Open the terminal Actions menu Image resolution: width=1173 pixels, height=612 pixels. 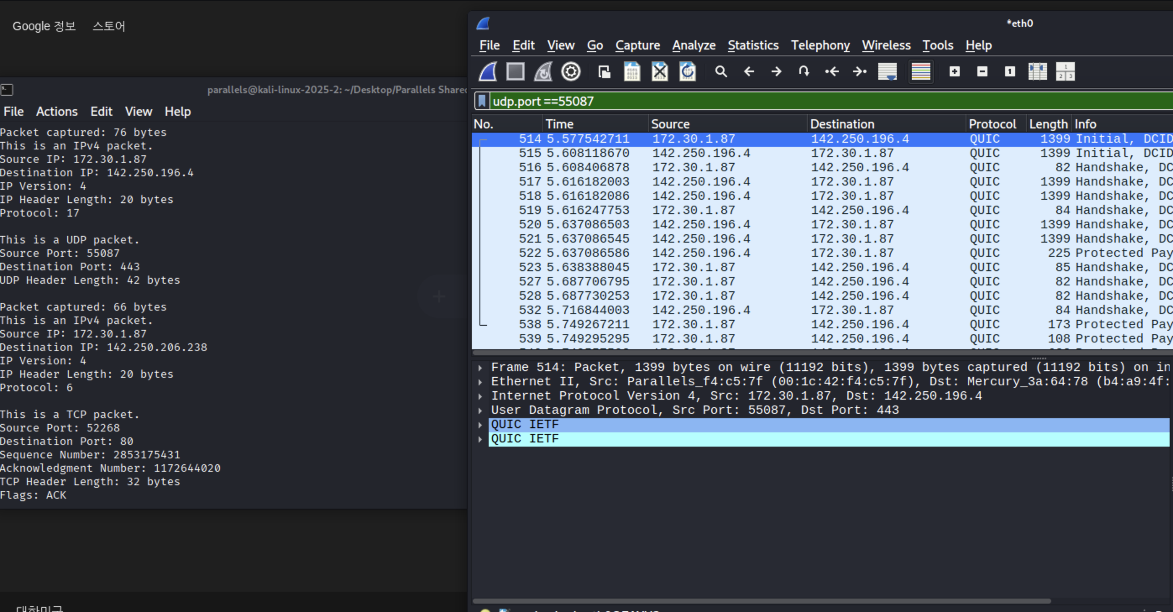click(57, 112)
